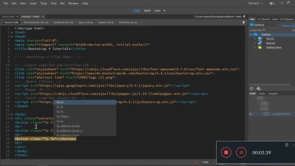Collapse the head fold arrow at line 3
295x166 pixels.
point(12,37)
